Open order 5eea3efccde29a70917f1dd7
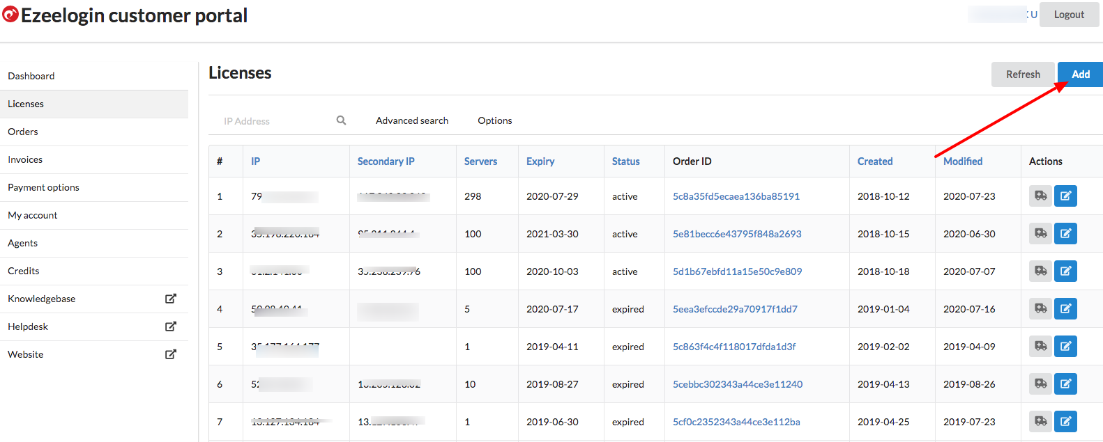 point(735,309)
